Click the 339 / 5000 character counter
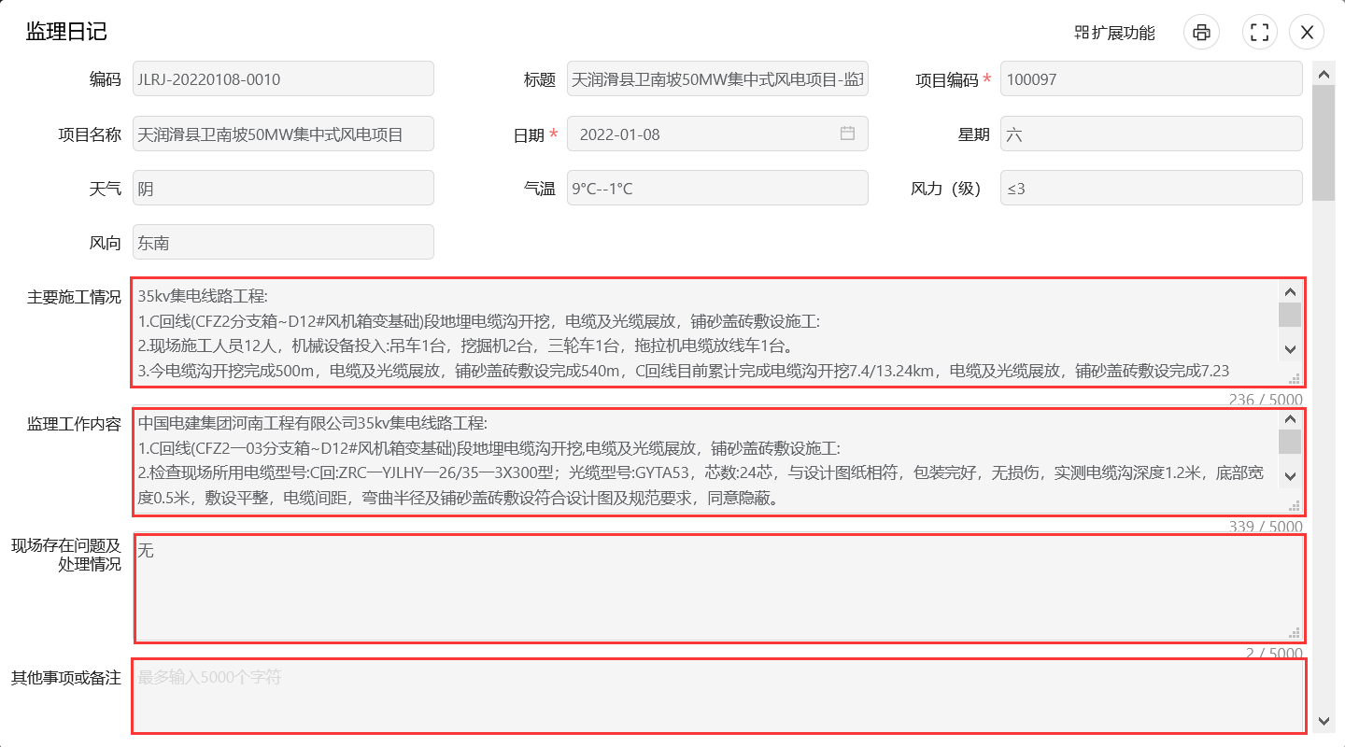The height and width of the screenshot is (747, 1345). point(1266,527)
